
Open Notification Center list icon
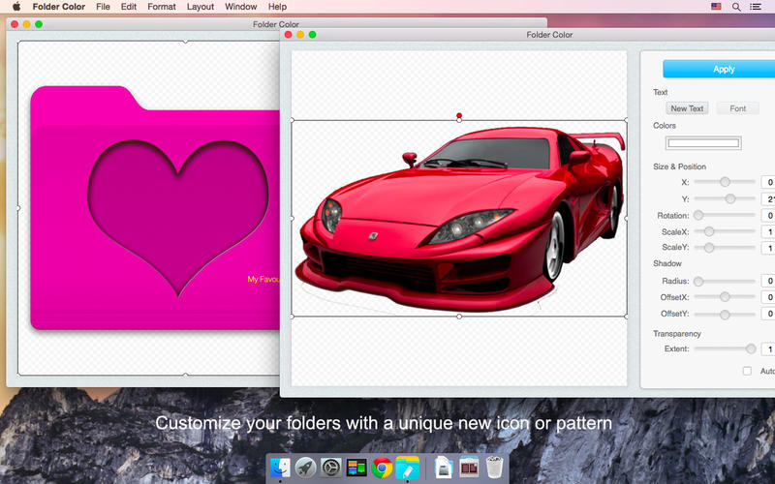[x=756, y=7]
